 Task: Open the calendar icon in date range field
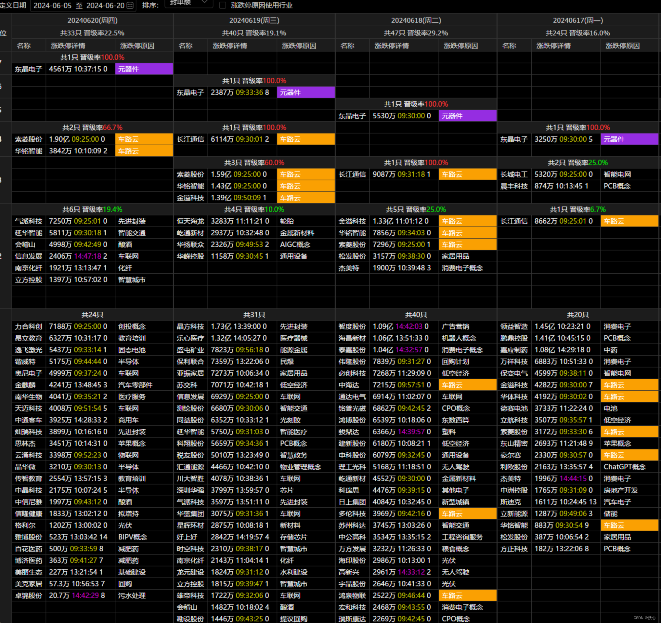[130, 5]
